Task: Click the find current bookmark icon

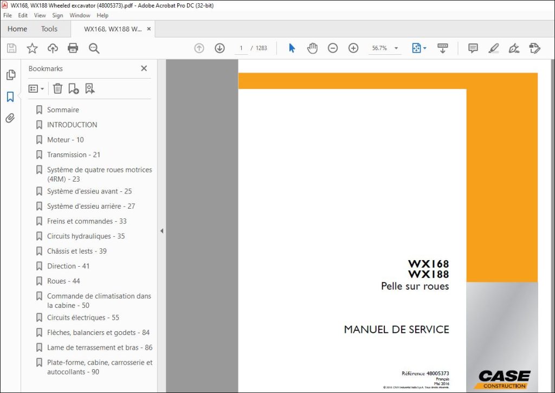Action: coord(90,88)
